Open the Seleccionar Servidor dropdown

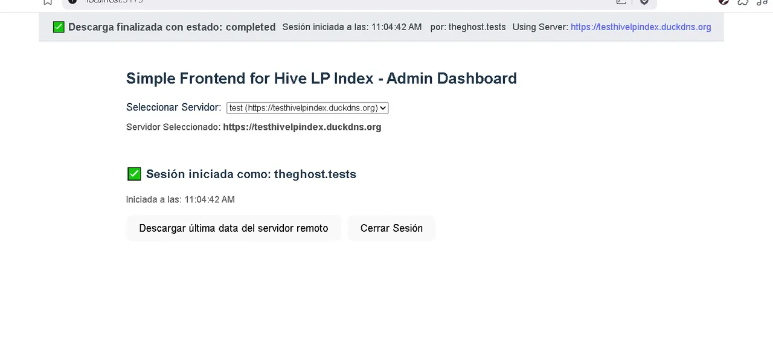coord(307,108)
